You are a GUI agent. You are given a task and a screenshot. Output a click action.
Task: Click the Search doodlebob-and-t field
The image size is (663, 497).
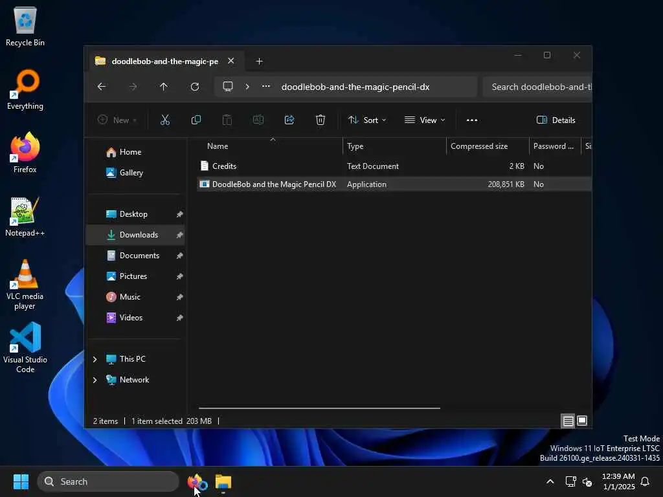[537, 87]
